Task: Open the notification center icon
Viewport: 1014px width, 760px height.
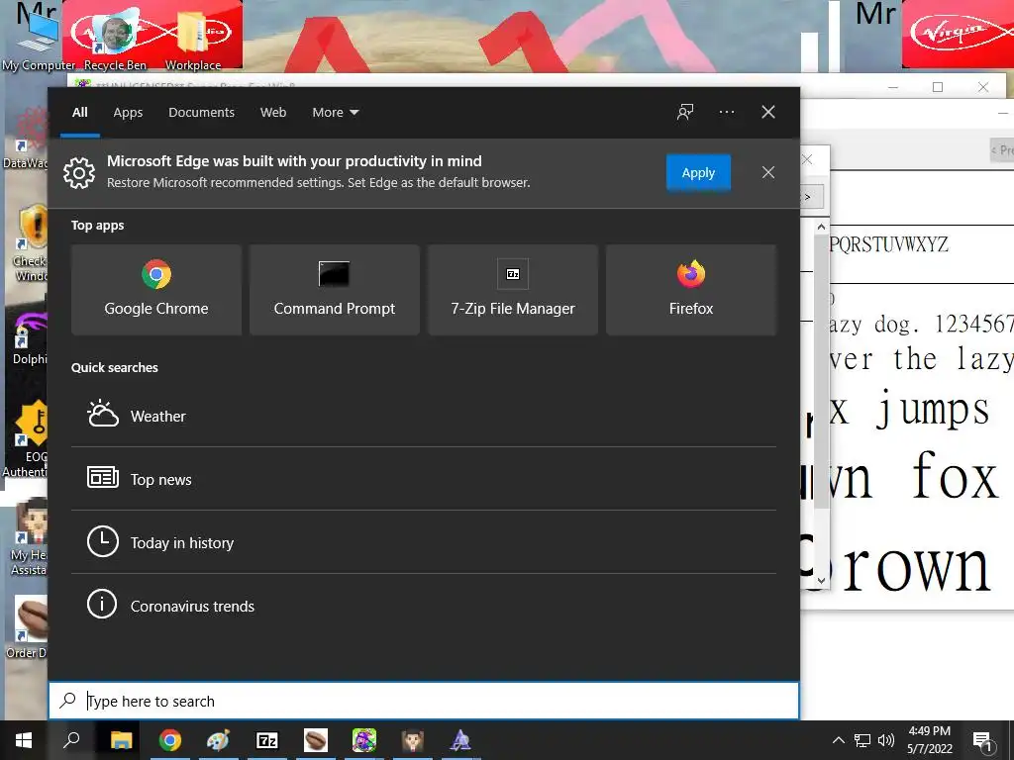Action: point(983,741)
